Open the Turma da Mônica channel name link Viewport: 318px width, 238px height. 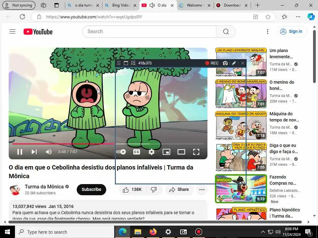pyautogui.click(x=44, y=187)
